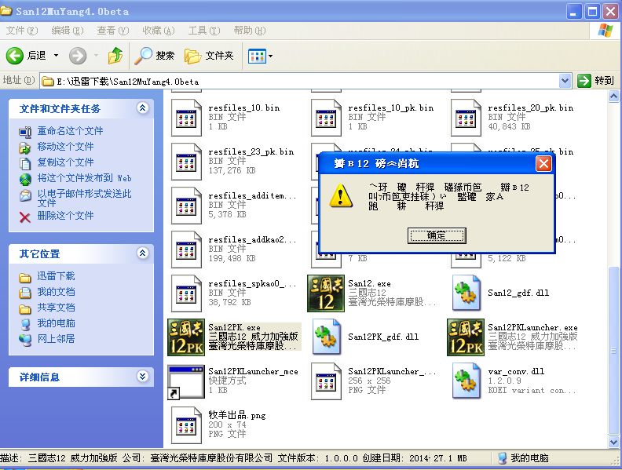The width and height of the screenshot is (622, 470).
Task: Open the Back button history dropdown arrow
Action: pyautogui.click(x=56, y=56)
